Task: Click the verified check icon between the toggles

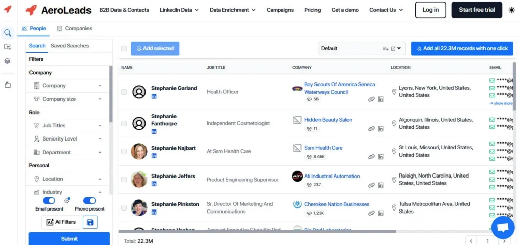Action: click(67, 200)
